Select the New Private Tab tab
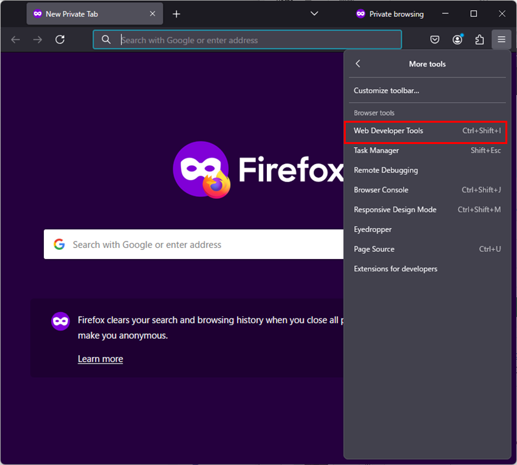This screenshot has height=465, width=517. click(94, 14)
